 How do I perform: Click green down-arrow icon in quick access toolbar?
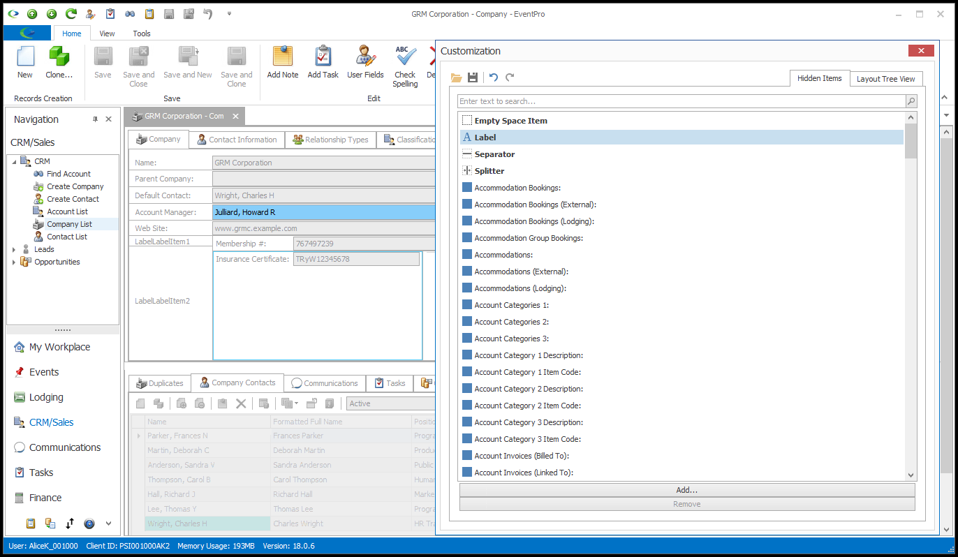(x=52, y=14)
